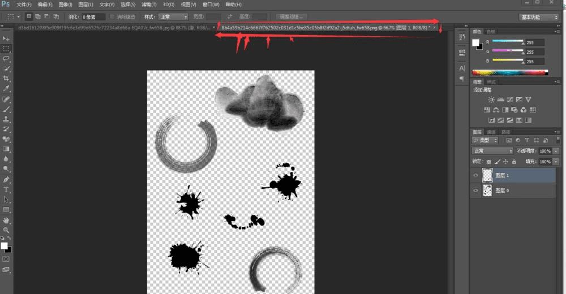Toggle lock transparent pixels
This screenshot has width=566, height=294.
pos(489,162)
